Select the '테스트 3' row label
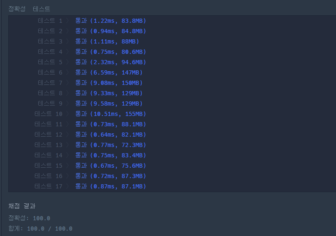Viewport: 336px width, 236px height. coord(50,41)
